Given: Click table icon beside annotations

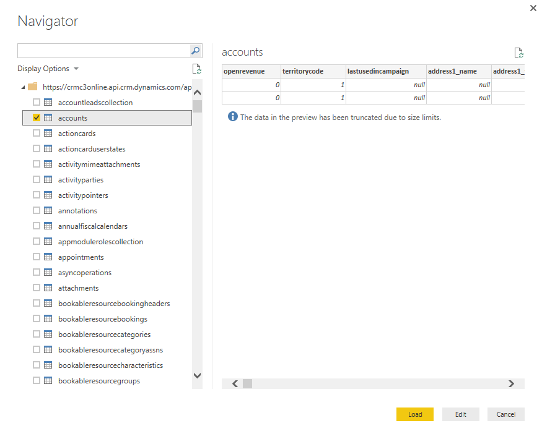Looking at the screenshot, I should point(48,210).
